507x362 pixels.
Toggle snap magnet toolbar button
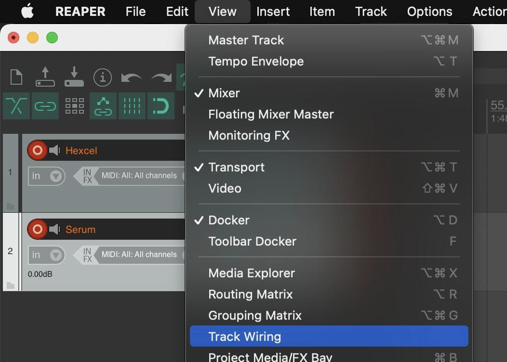[160, 106]
